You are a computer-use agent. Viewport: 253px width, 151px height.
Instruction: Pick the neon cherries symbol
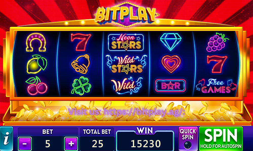(x=36, y=86)
